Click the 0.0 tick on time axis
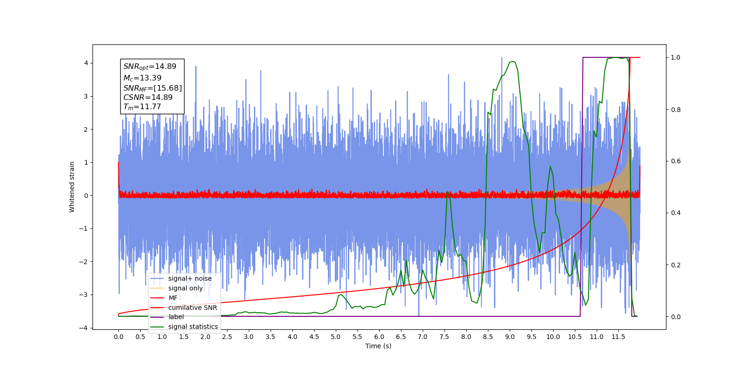740x370 pixels. [118, 337]
